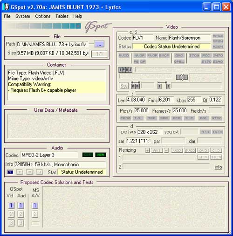Click the QPEL indicator
Viewport: 233px width, 236px height.
pyautogui.click(x=179, y=61)
